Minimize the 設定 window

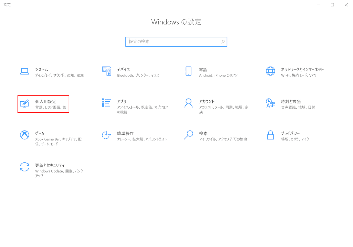click(x=318, y=5)
